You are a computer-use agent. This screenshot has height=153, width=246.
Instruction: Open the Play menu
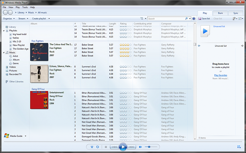18,7
